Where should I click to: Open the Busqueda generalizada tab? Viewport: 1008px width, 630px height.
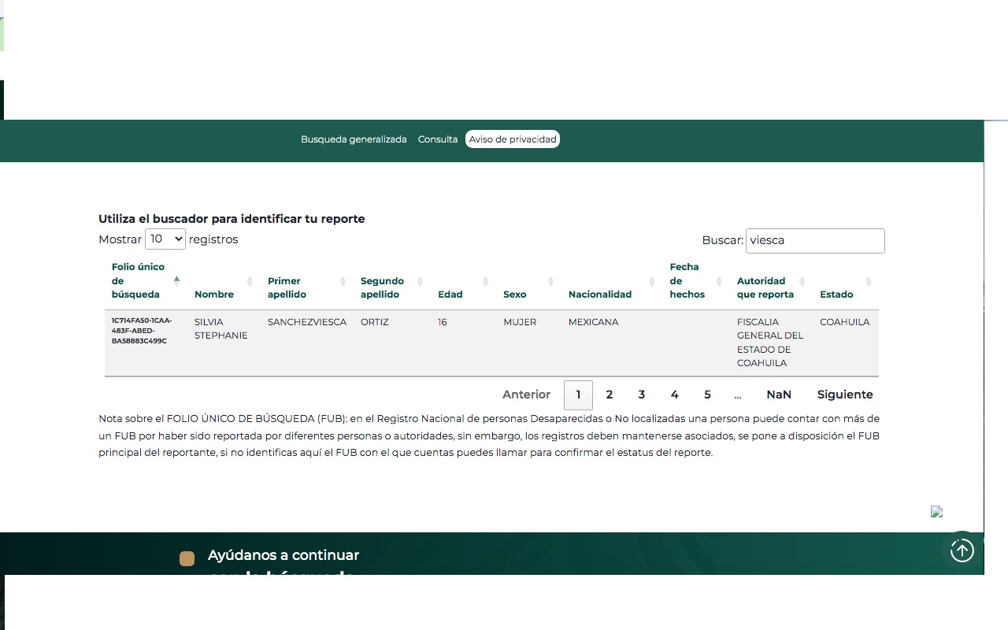(354, 139)
